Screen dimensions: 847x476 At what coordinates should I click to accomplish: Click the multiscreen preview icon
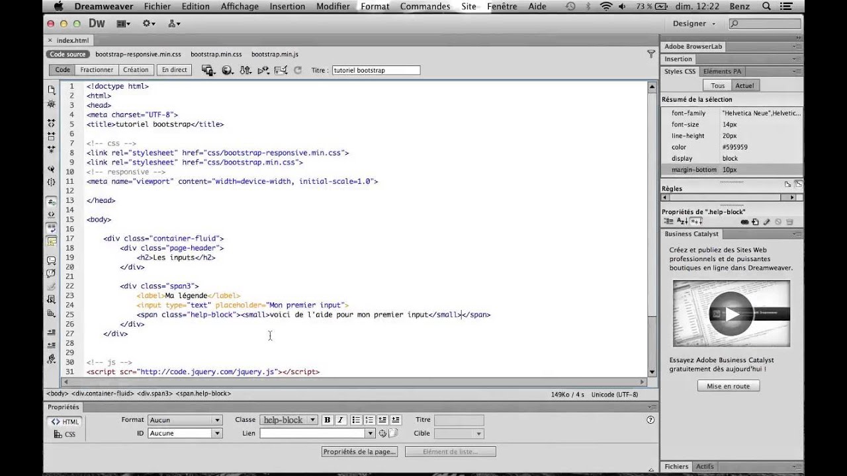pos(209,70)
